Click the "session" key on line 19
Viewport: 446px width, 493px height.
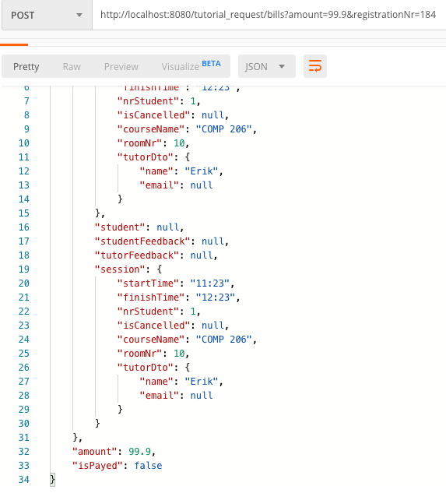(120, 269)
